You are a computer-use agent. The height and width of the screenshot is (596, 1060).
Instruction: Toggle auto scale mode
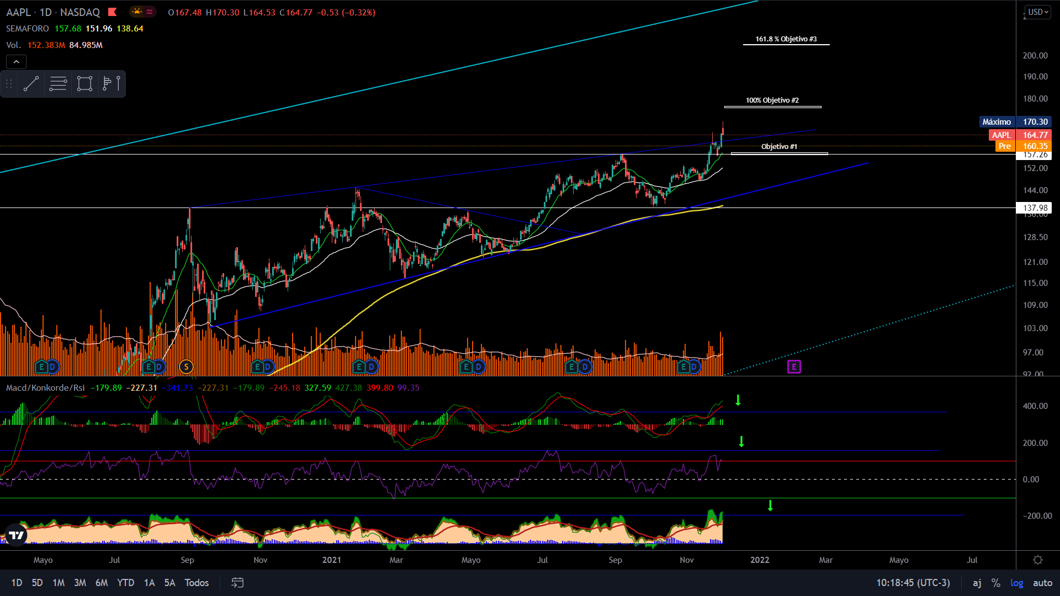1042,583
